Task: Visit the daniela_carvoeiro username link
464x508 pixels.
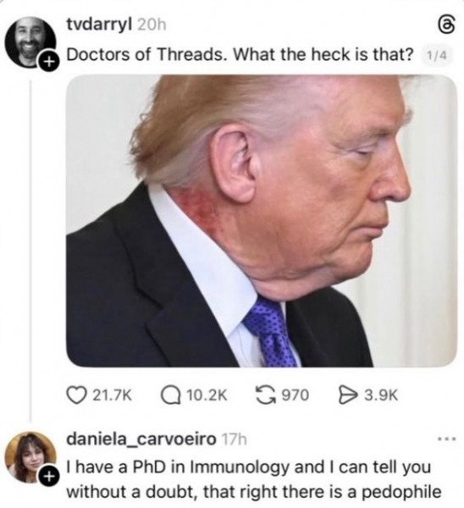Action: 141,439
